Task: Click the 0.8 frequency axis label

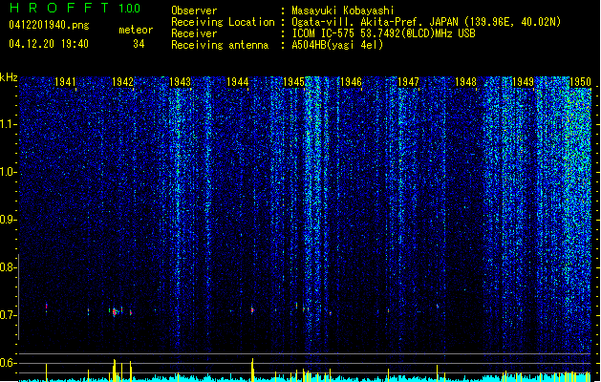Action: pos(8,267)
